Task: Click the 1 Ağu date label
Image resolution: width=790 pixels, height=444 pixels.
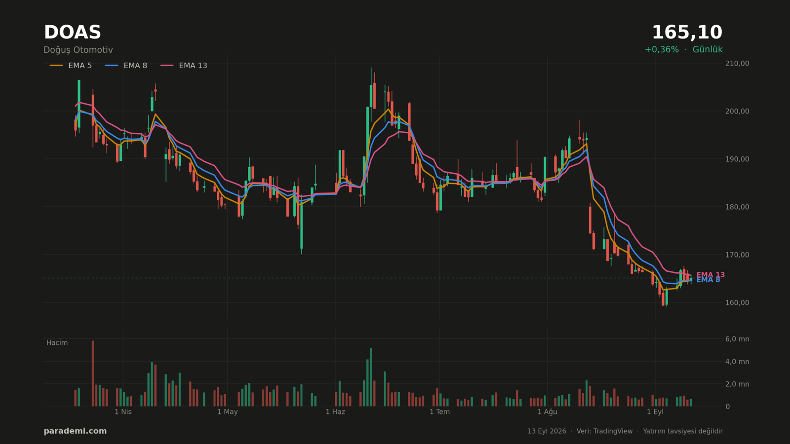Action: [547, 412]
